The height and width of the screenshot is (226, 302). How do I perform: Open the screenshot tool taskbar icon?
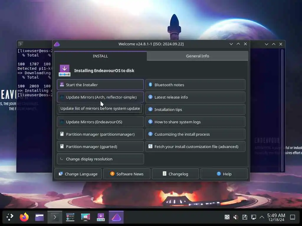[86, 217]
